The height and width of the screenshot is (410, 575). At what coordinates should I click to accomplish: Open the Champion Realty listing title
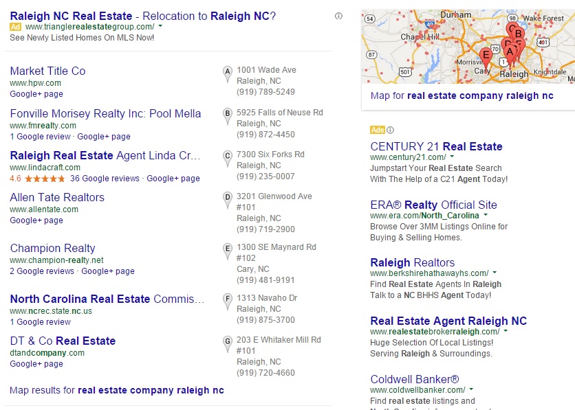(52, 248)
